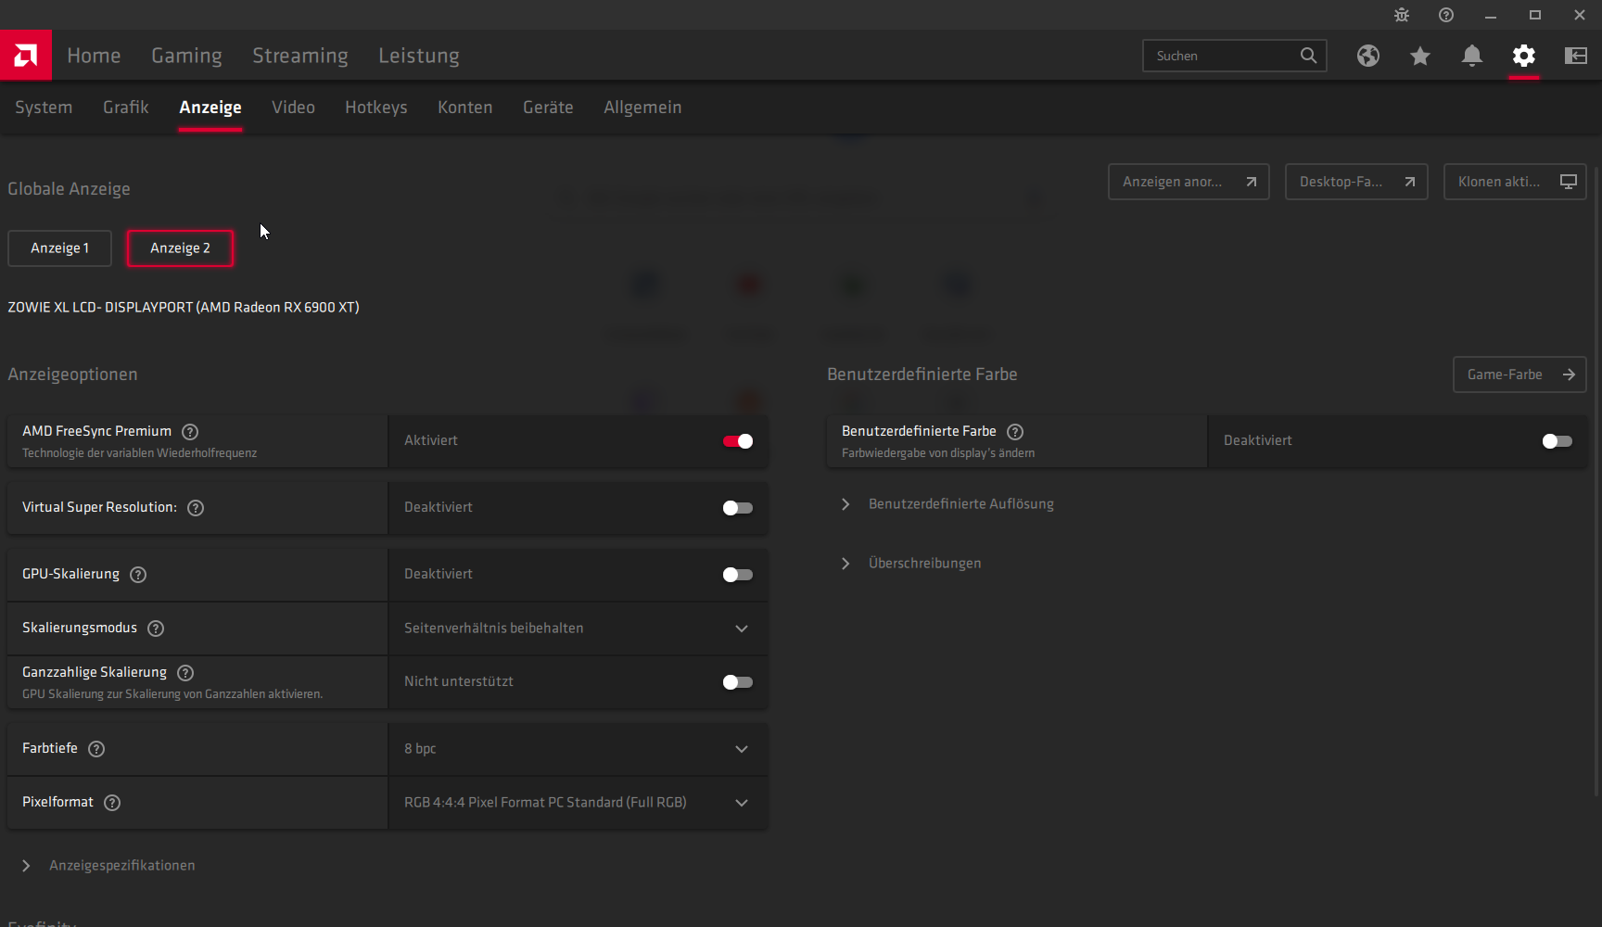Open the web browser globe icon
This screenshot has height=927, width=1602.
1368,56
